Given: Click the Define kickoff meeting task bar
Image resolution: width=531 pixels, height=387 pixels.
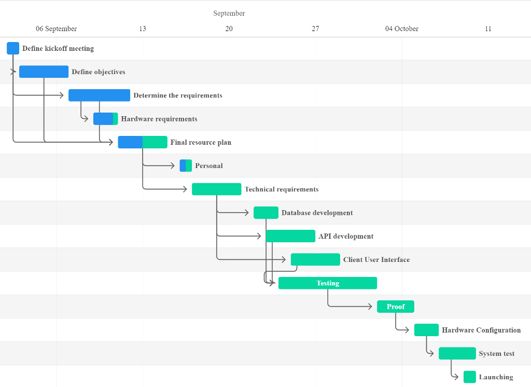Looking at the screenshot, I should 13,48.
